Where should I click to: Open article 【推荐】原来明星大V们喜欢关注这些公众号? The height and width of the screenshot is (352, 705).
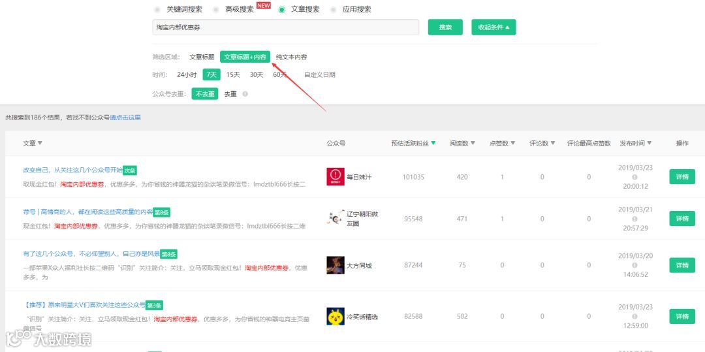coord(84,305)
